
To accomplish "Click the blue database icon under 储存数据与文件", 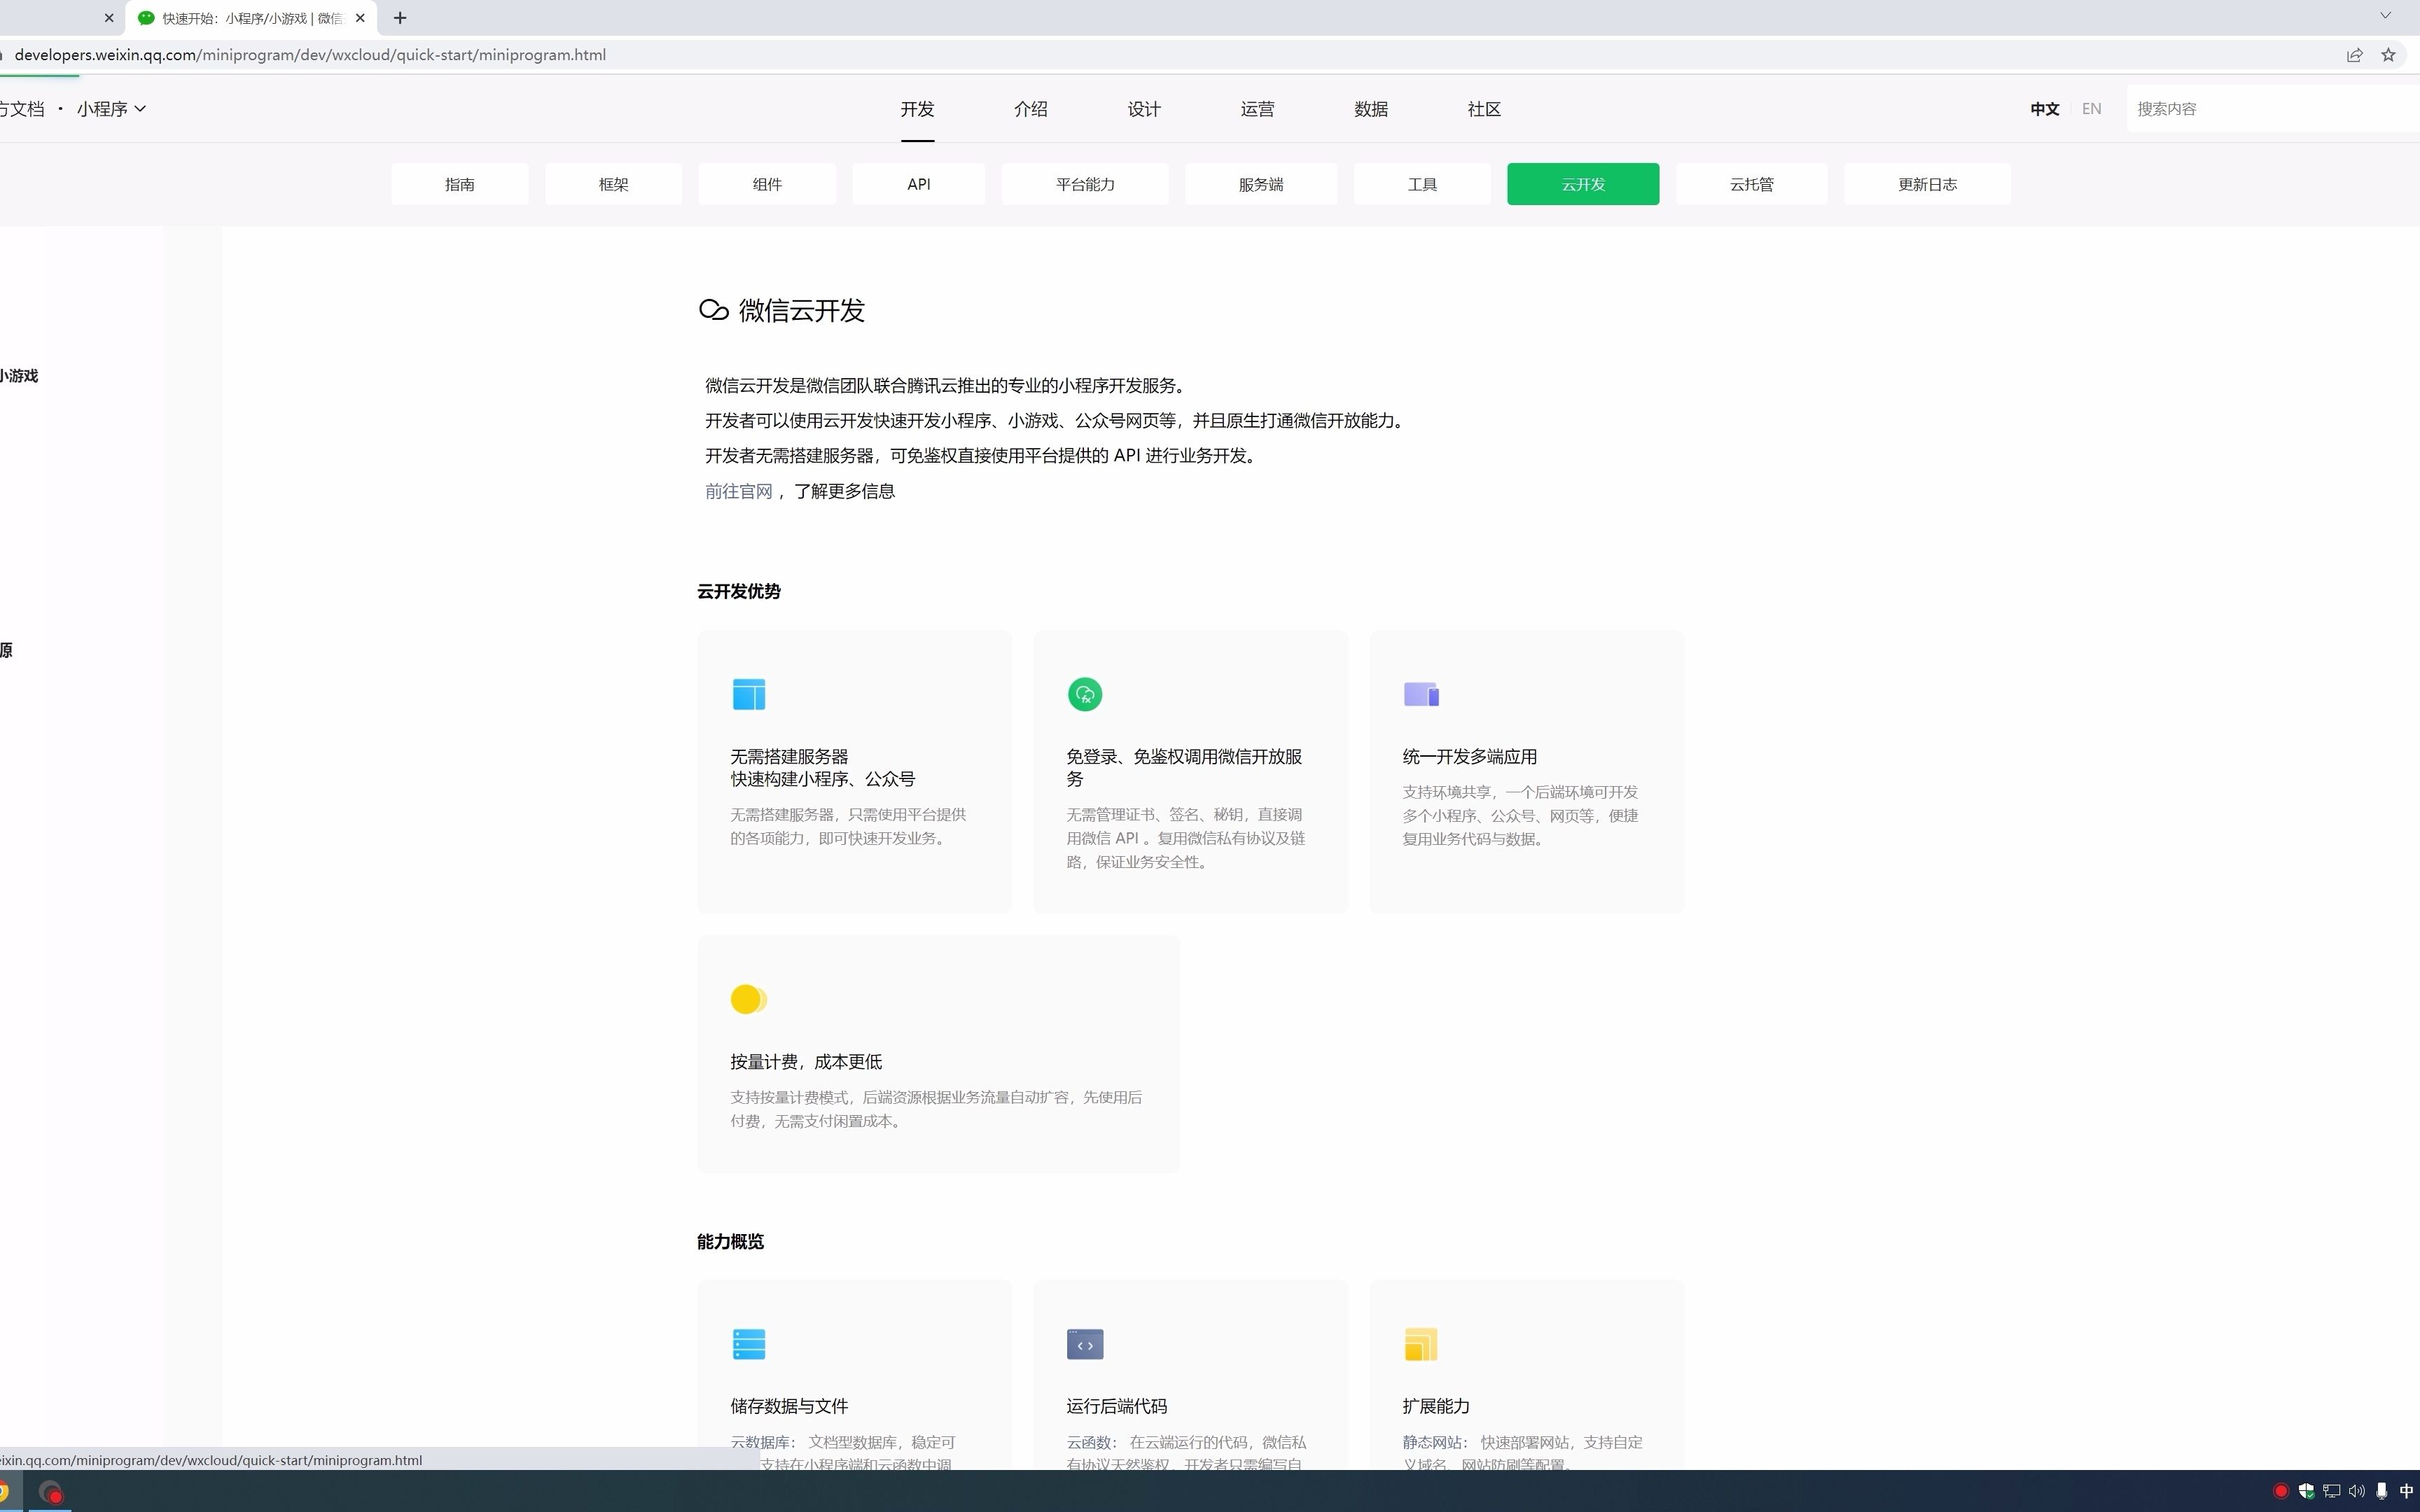I will pos(749,1343).
